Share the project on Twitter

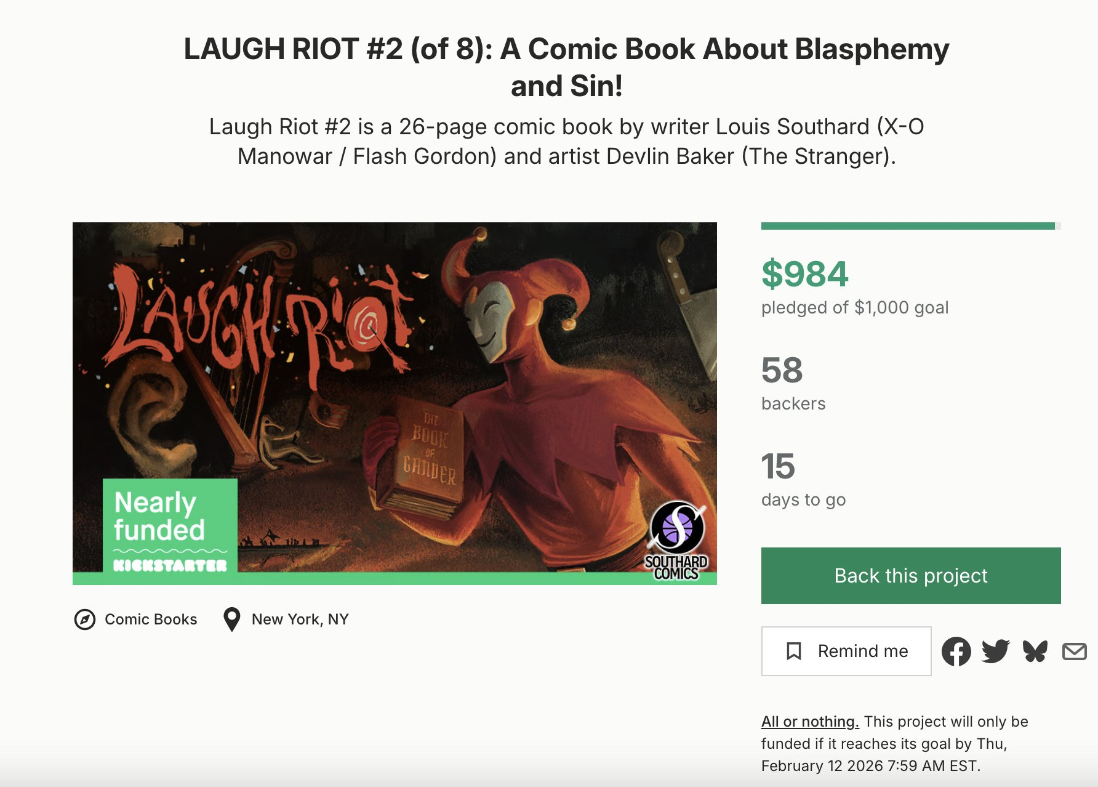(x=995, y=652)
